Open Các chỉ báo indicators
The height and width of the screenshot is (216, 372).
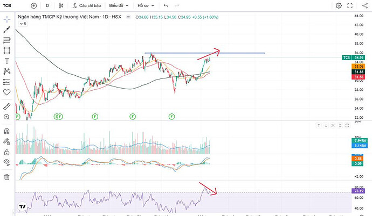(87, 5)
